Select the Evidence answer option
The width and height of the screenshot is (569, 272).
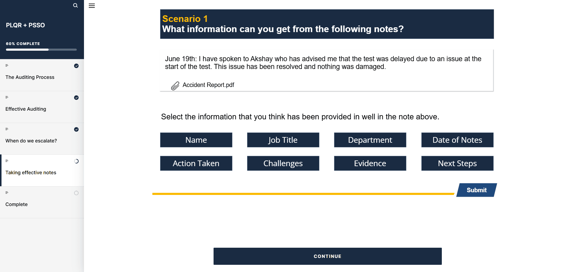tap(370, 163)
